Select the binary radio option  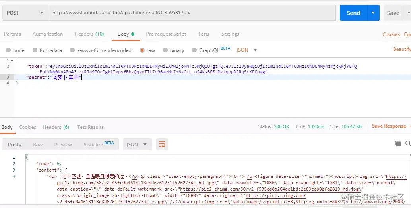coord(165,50)
